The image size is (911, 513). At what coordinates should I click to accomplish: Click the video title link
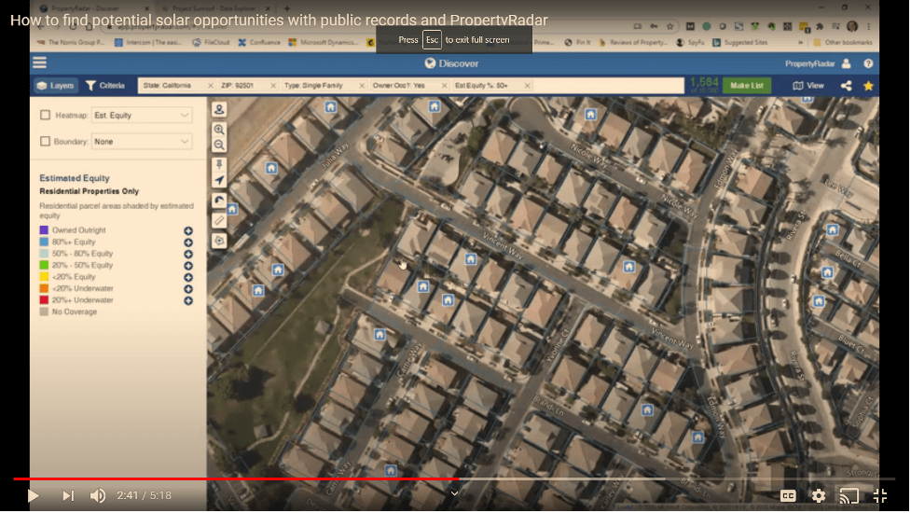tap(279, 21)
